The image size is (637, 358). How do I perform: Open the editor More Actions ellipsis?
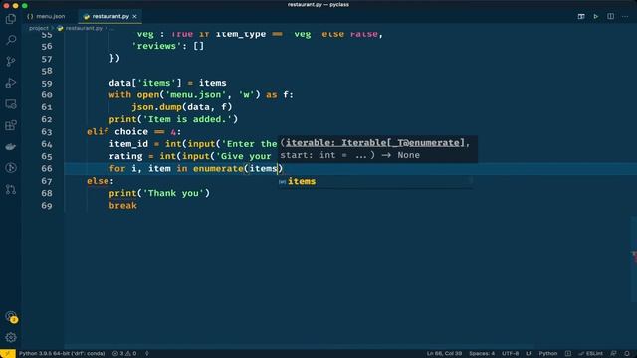pyautogui.click(x=625, y=16)
